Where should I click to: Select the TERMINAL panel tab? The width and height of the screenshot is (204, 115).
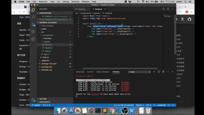point(116,72)
